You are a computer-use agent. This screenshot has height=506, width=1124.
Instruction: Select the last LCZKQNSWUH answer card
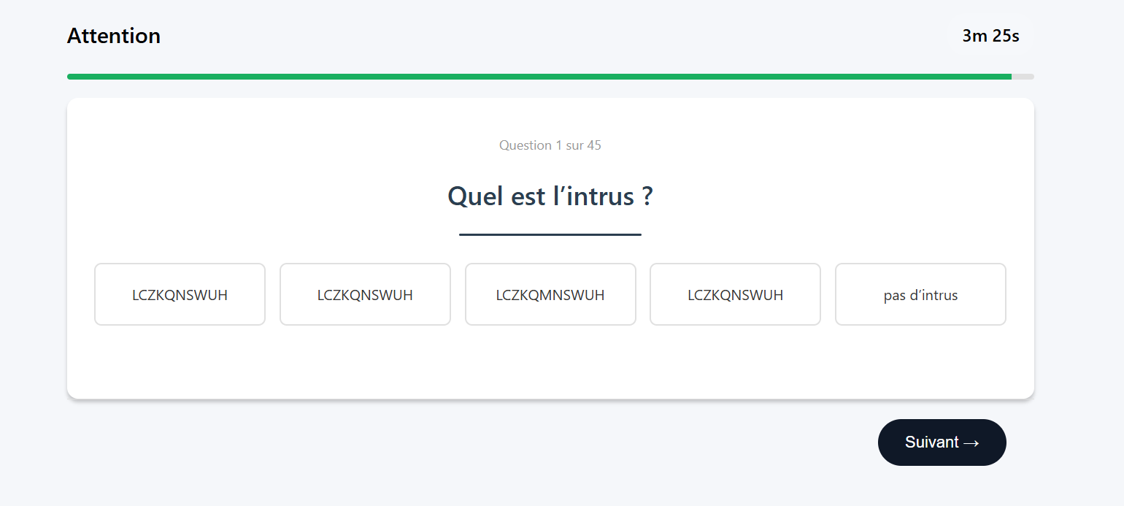pyautogui.click(x=735, y=295)
